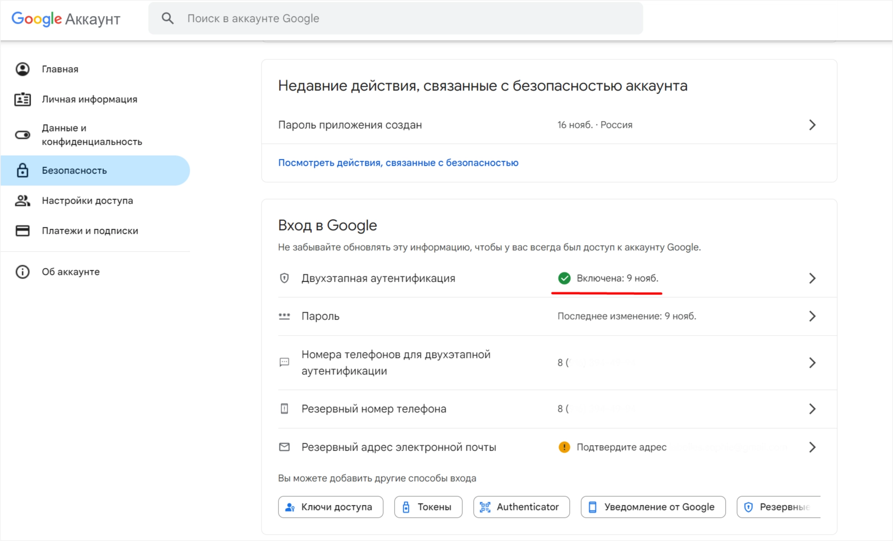Click the Уведомление от Google button
This screenshot has height=541, width=893.
click(x=653, y=507)
